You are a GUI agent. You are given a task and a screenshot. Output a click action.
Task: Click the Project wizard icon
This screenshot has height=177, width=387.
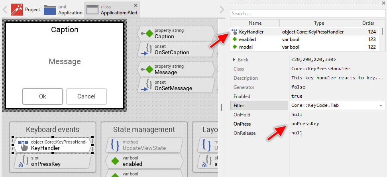(17, 8)
